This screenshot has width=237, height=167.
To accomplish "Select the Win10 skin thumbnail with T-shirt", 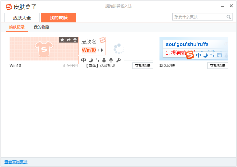I will point(44,49).
